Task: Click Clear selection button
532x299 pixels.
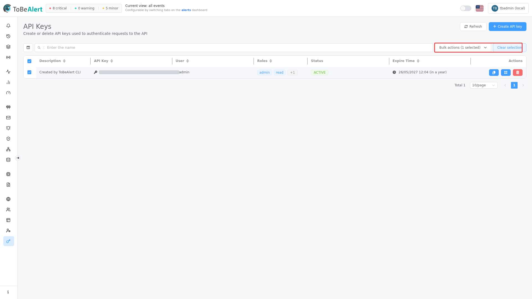Action: tap(509, 48)
